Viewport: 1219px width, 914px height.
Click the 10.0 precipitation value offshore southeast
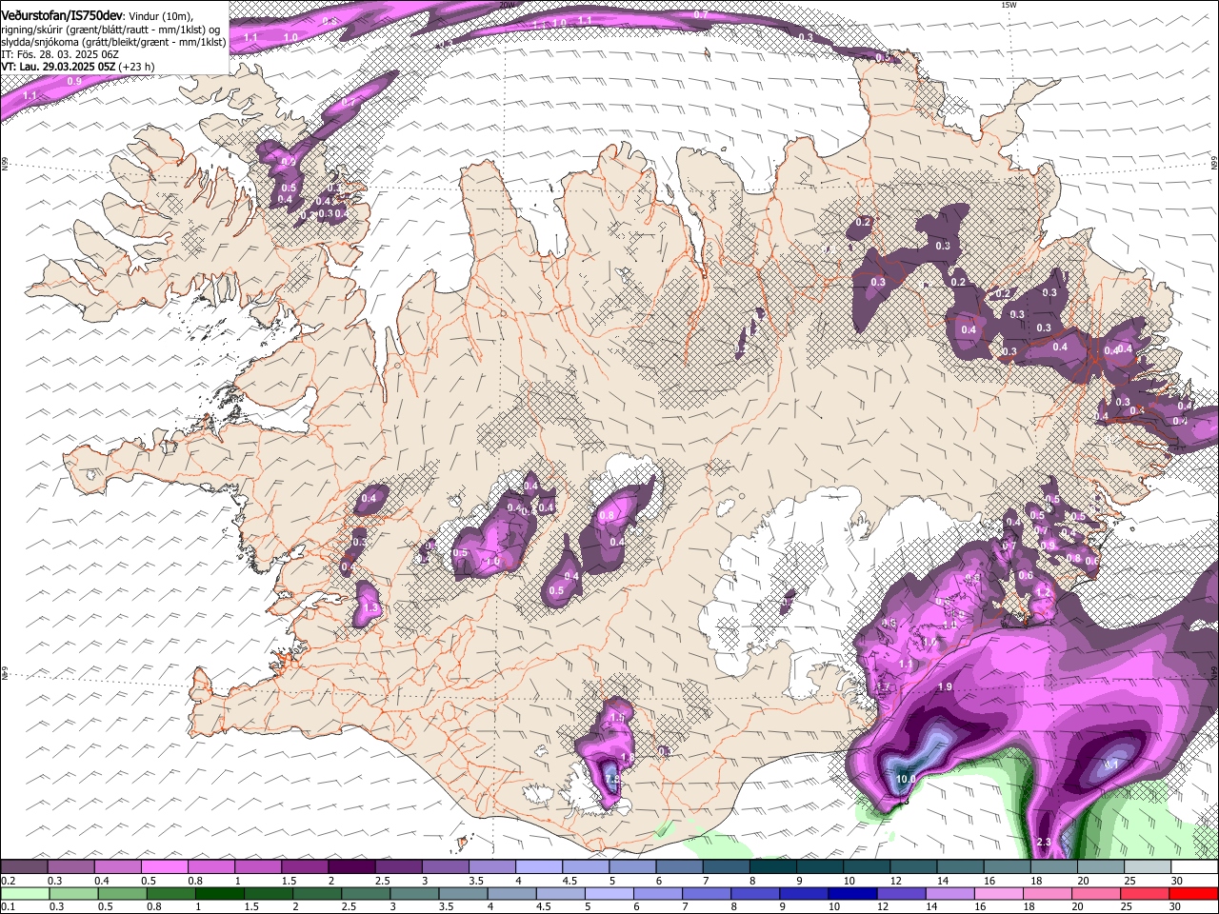pyautogui.click(x=906, y=779)
